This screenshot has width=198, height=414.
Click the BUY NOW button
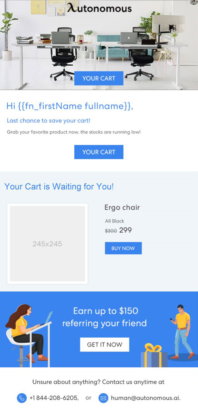pos(123,248)
